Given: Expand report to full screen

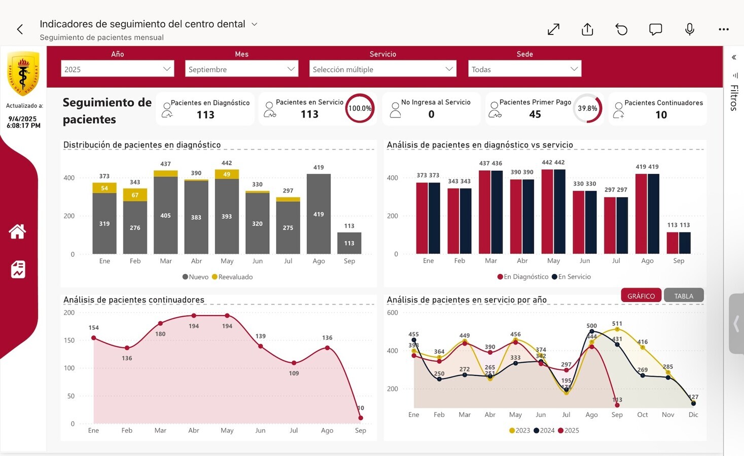Looking at the screenshot, I should pyautogui.click(x=553, y=29).
